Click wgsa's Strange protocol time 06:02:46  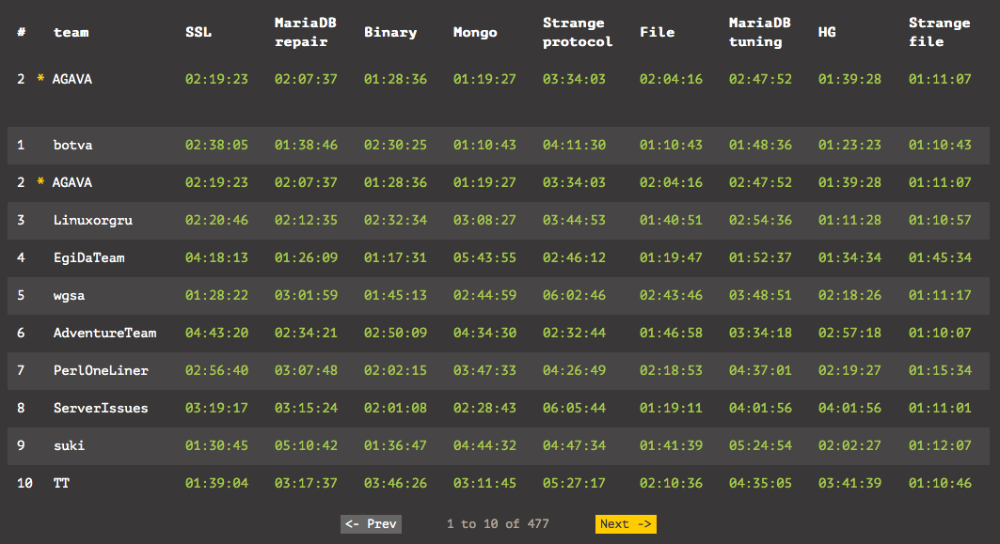574,295
